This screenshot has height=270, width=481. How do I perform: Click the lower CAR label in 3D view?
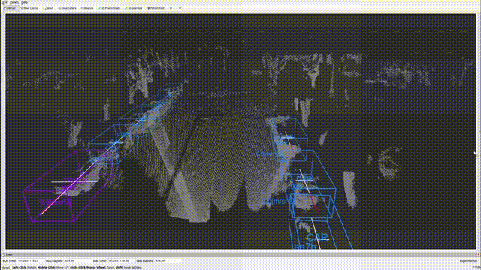coord(317,237)
